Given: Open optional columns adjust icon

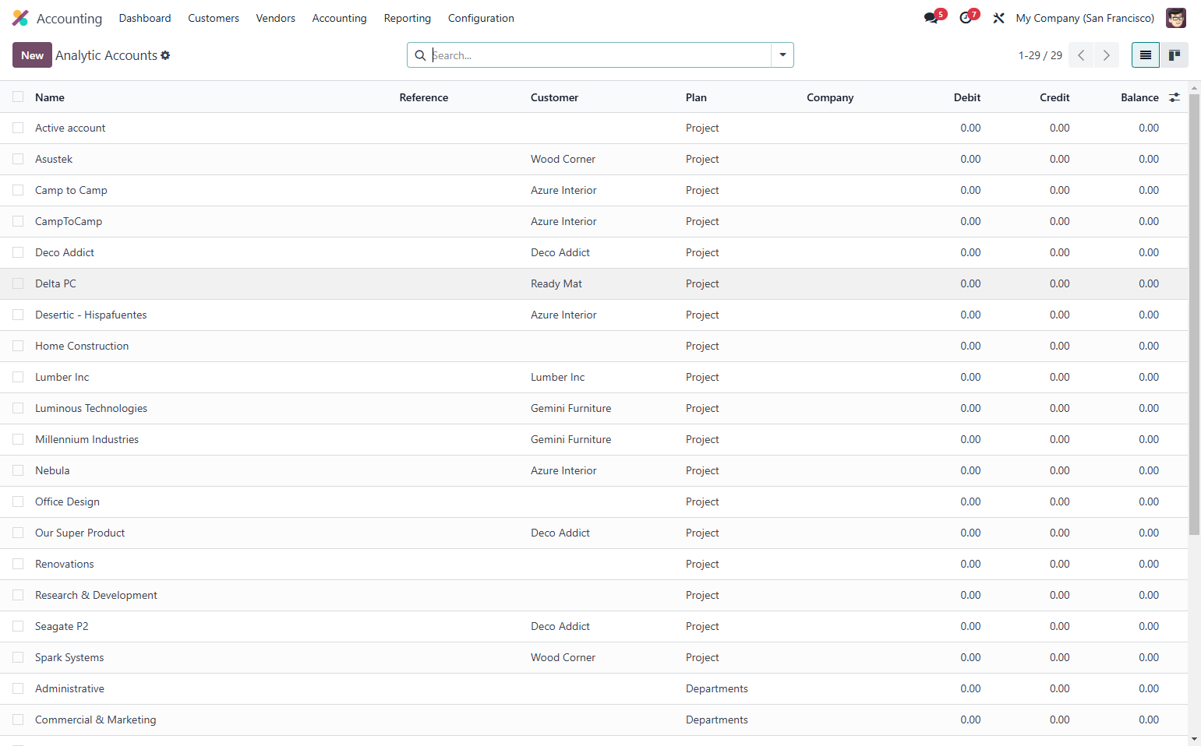Looking at the screenshot, I should click(1175, 97).
